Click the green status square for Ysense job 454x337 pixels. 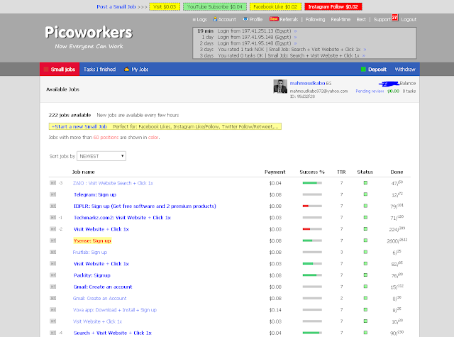[x=365, y=241]
